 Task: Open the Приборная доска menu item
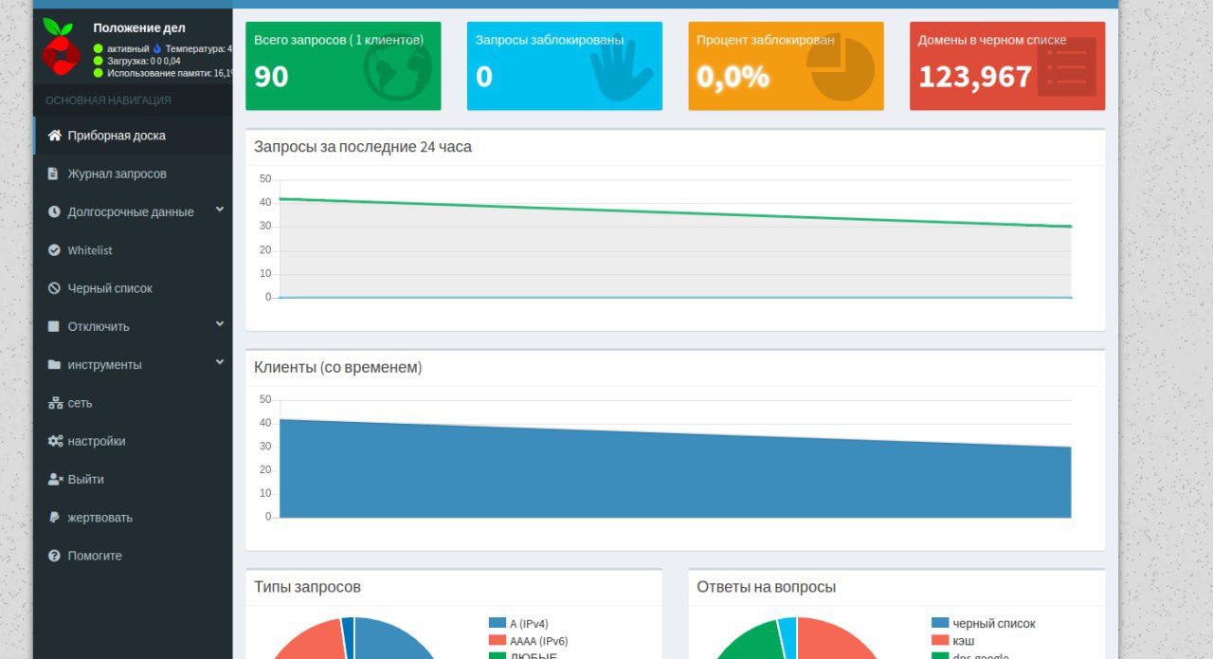133,136
